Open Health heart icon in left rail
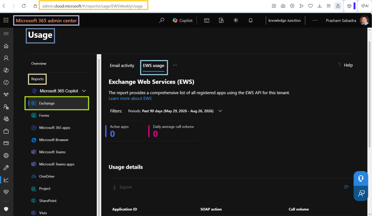 tap(6, 192)
